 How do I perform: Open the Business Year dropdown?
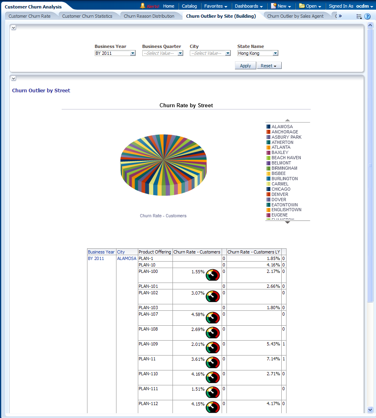[133, 53]
